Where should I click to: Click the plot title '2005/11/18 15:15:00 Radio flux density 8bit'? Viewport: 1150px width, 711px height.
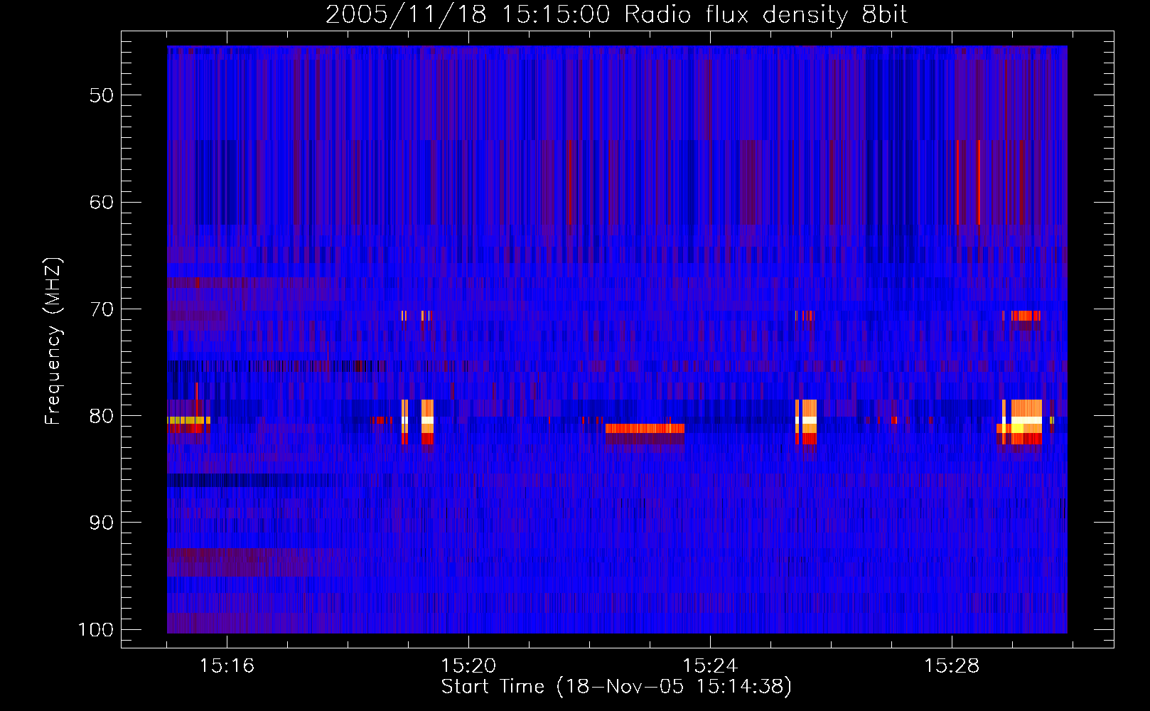point(616,14)
